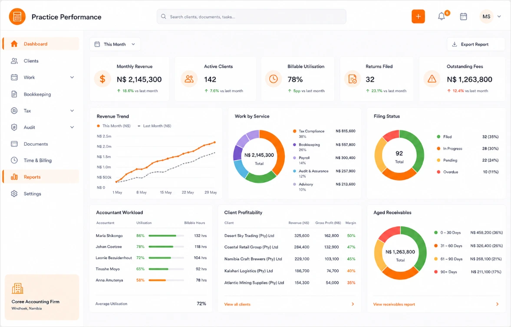Follow the View receivables report link

pos(394,304)
